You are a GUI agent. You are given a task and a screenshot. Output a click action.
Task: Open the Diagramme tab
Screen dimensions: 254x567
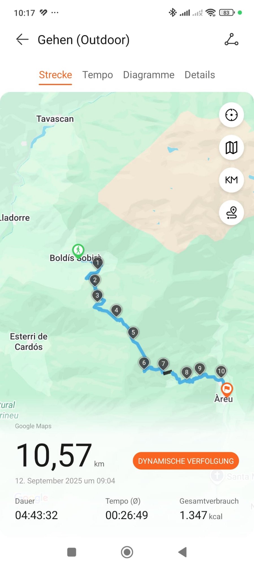click(x=149, y=75)
